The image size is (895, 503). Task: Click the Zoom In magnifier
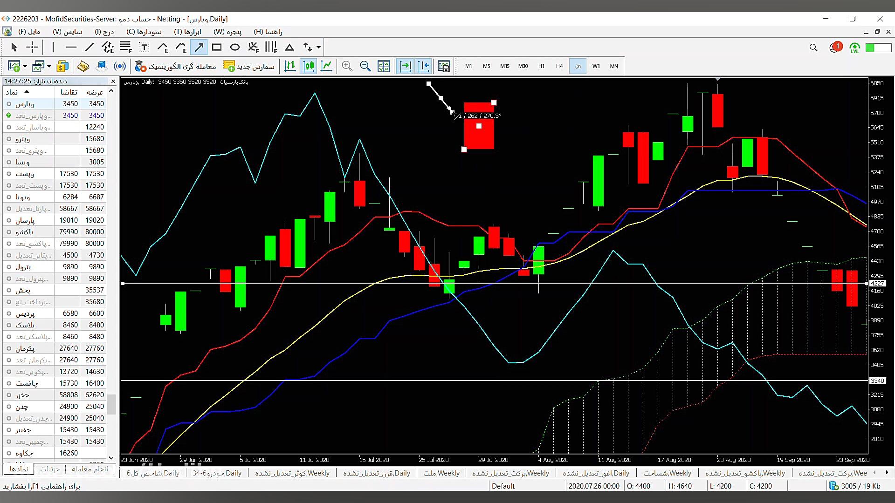click(347, 66)
